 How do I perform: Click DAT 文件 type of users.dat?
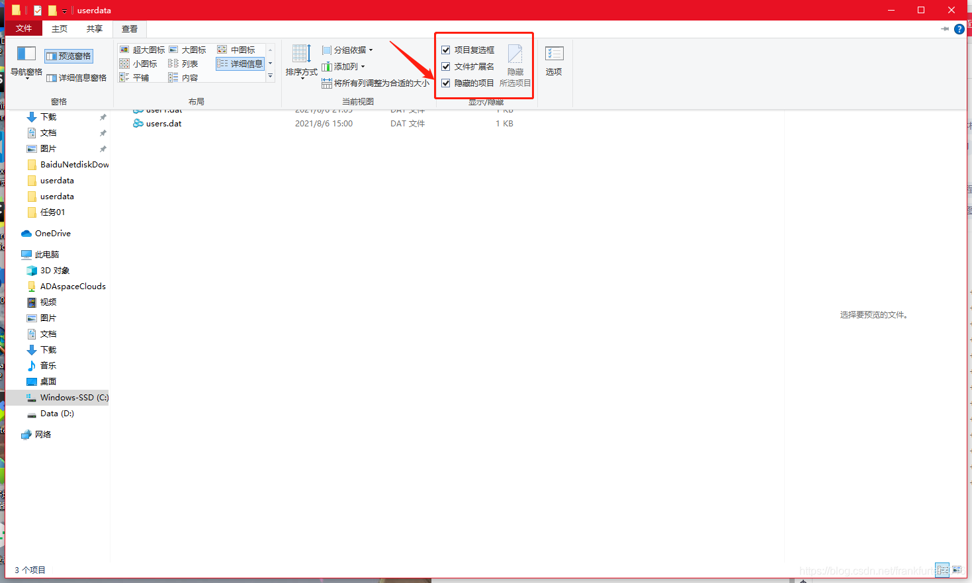point(408,124)
